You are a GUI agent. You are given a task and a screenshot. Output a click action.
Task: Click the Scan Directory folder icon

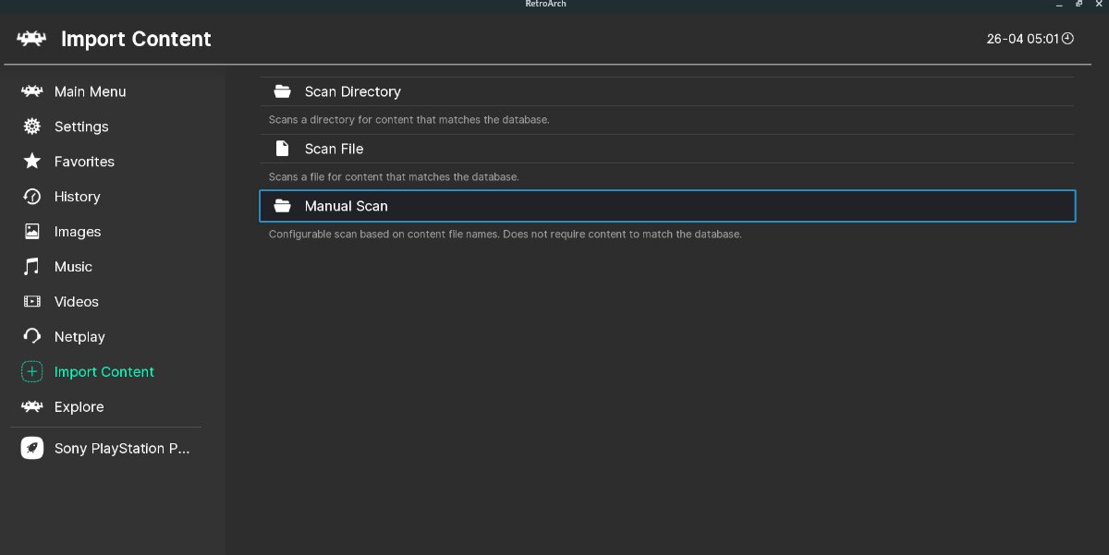(x=282, y=91)
